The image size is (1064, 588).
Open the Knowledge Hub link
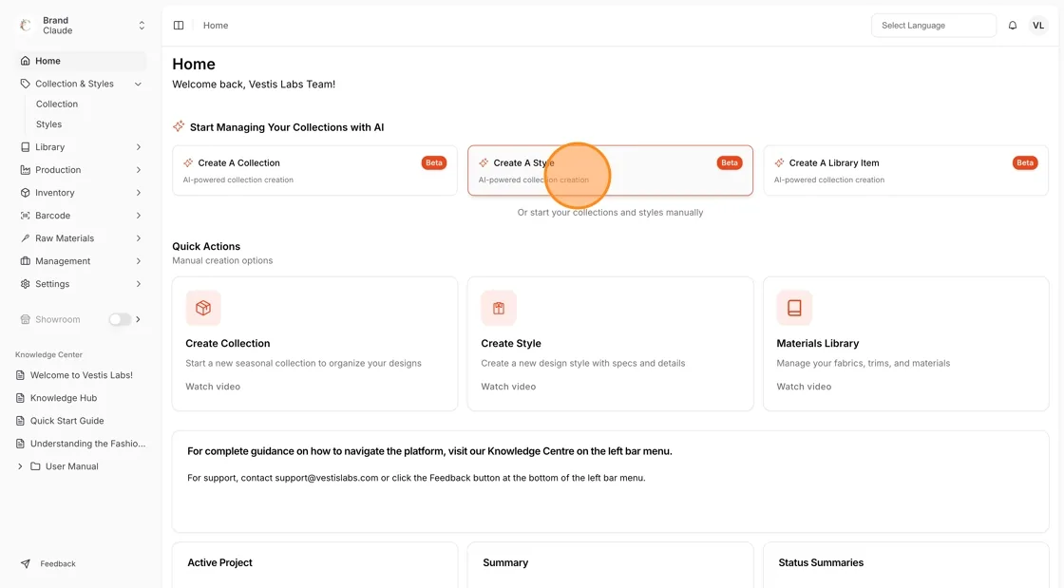pyautogui.click(x=63, y=398)
